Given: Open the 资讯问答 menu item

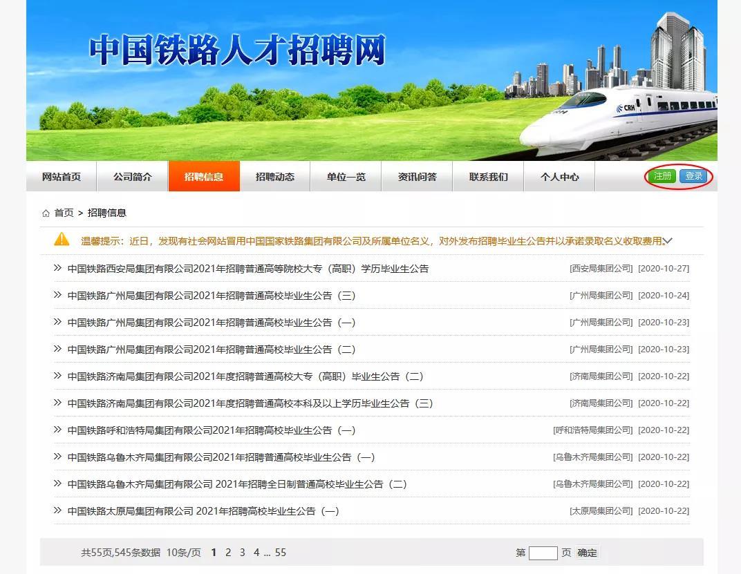Looking at the screenshot, I should (x=418, y=177).
